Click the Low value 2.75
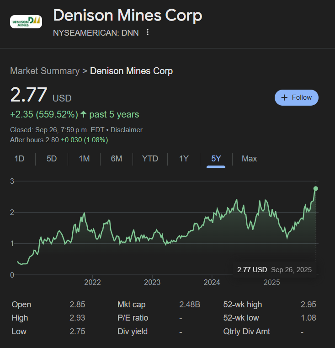The image size is (335, 348). coord(77,332)
